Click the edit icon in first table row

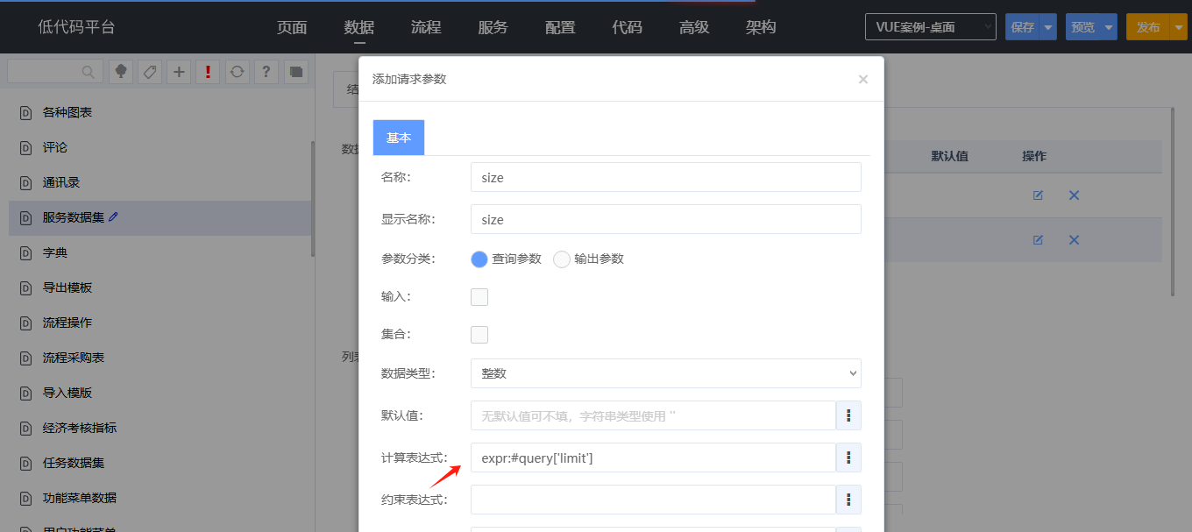(x=1038, y=195)
